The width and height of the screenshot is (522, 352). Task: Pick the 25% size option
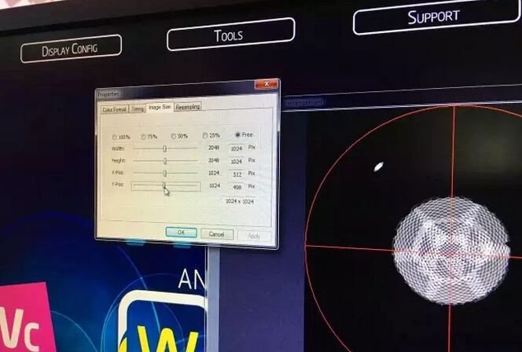(205, 135)
